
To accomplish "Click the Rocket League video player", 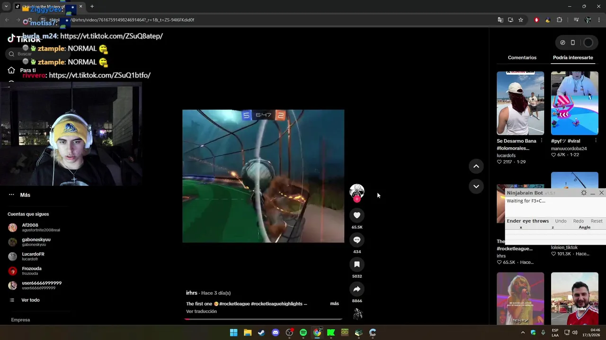I will coord(263,176).
